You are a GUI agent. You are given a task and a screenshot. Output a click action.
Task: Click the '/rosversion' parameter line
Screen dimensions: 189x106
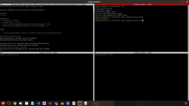(11, 22)
